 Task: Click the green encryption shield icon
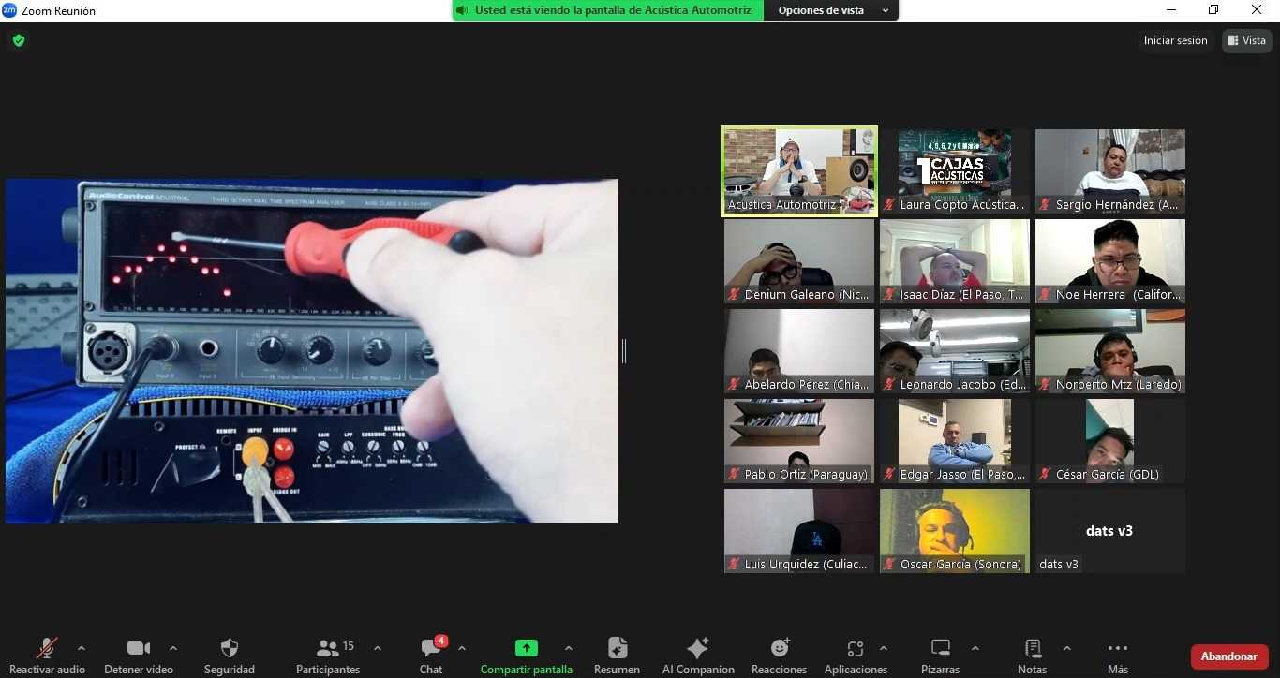tap(19, 40)
